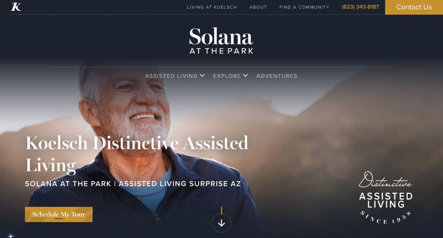Open Living at Koelsch in top navigation
The height and width of the screenshot is (238, 443).
(x=212, y=7)
